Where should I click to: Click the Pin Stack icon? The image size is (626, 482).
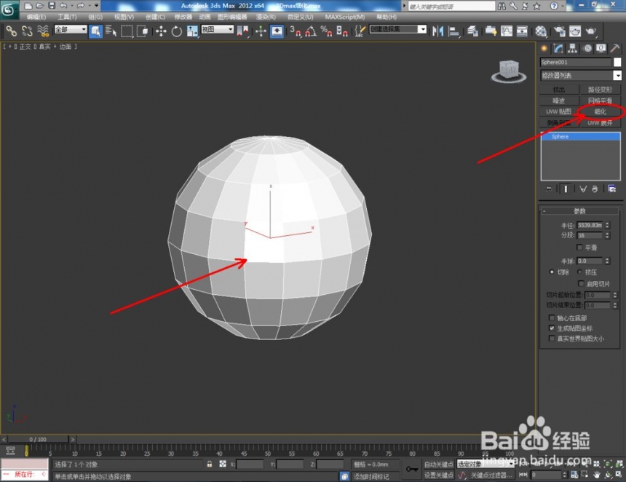(x=549, y=189)
